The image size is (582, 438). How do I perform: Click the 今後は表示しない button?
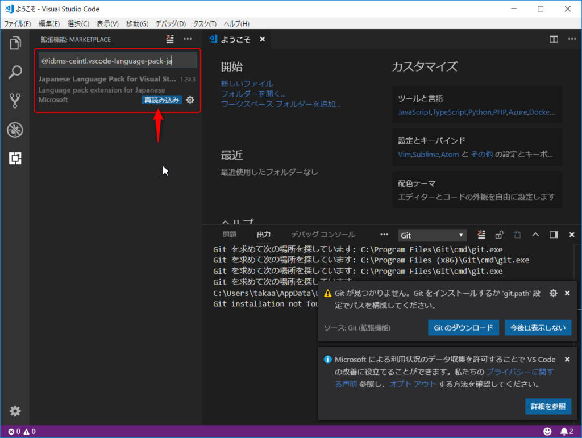tap(538, 328)
